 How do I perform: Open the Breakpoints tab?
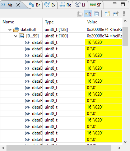34,5
